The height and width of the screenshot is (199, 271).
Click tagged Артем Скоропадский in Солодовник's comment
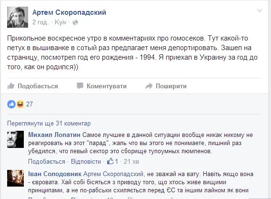pyautogui.click(x=113, y=174)
